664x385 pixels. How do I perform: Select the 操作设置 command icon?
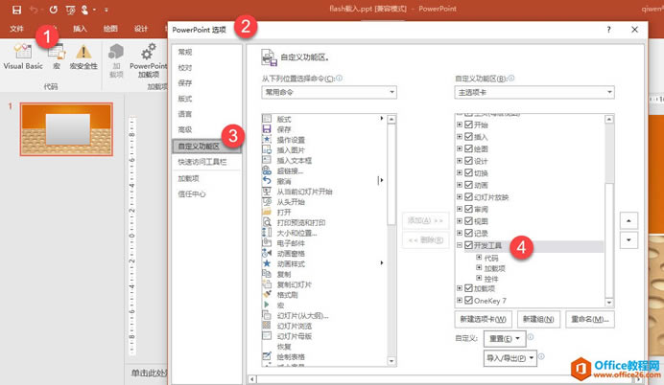(267, 140)
